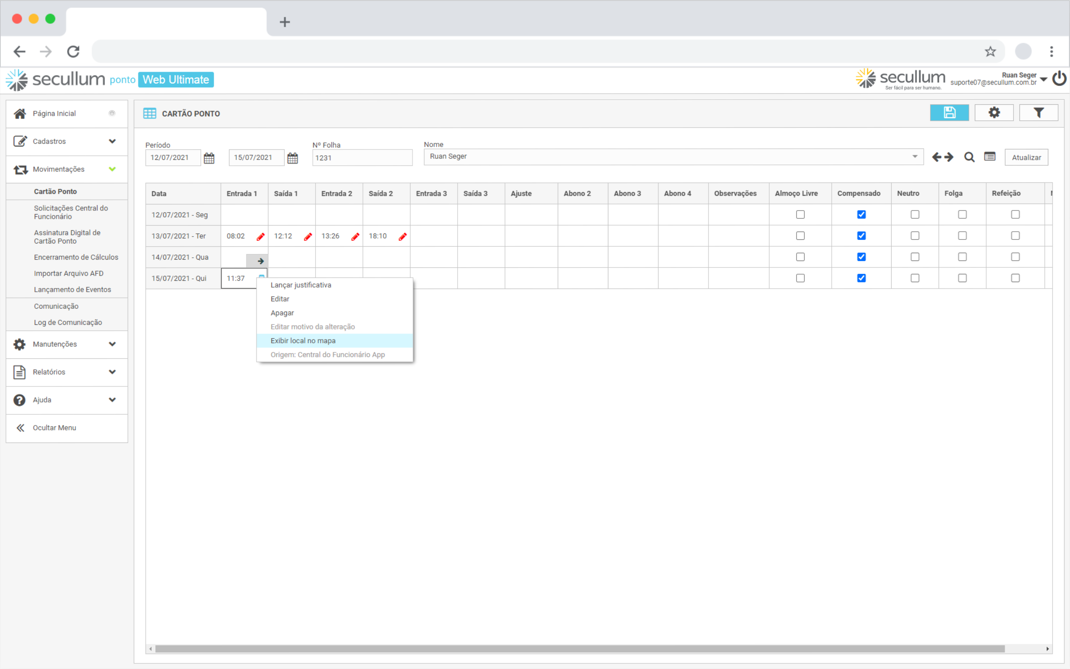The image size is (1070, 669).
Task: Click the power logout icon
Action: click(1059, 79)
